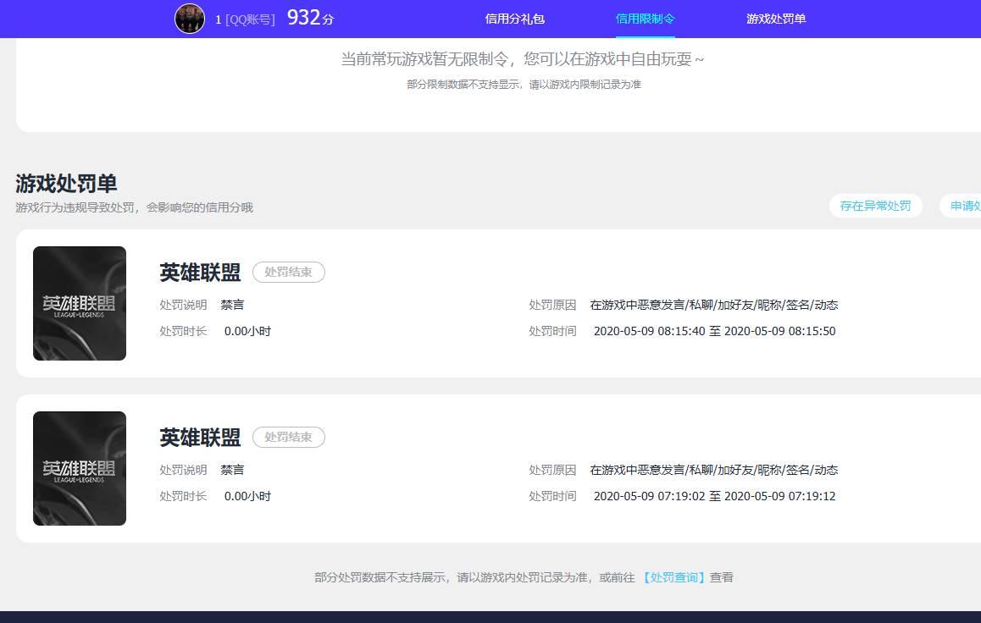Click the 游戏处罚单 section heading

click(x=65, y=182)
